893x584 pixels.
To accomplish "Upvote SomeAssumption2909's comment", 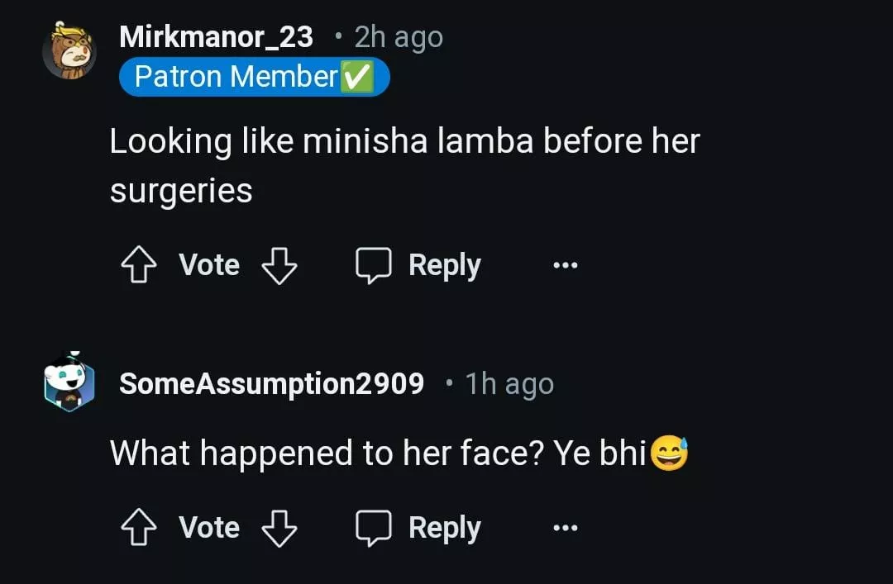I will coord(139,529).
